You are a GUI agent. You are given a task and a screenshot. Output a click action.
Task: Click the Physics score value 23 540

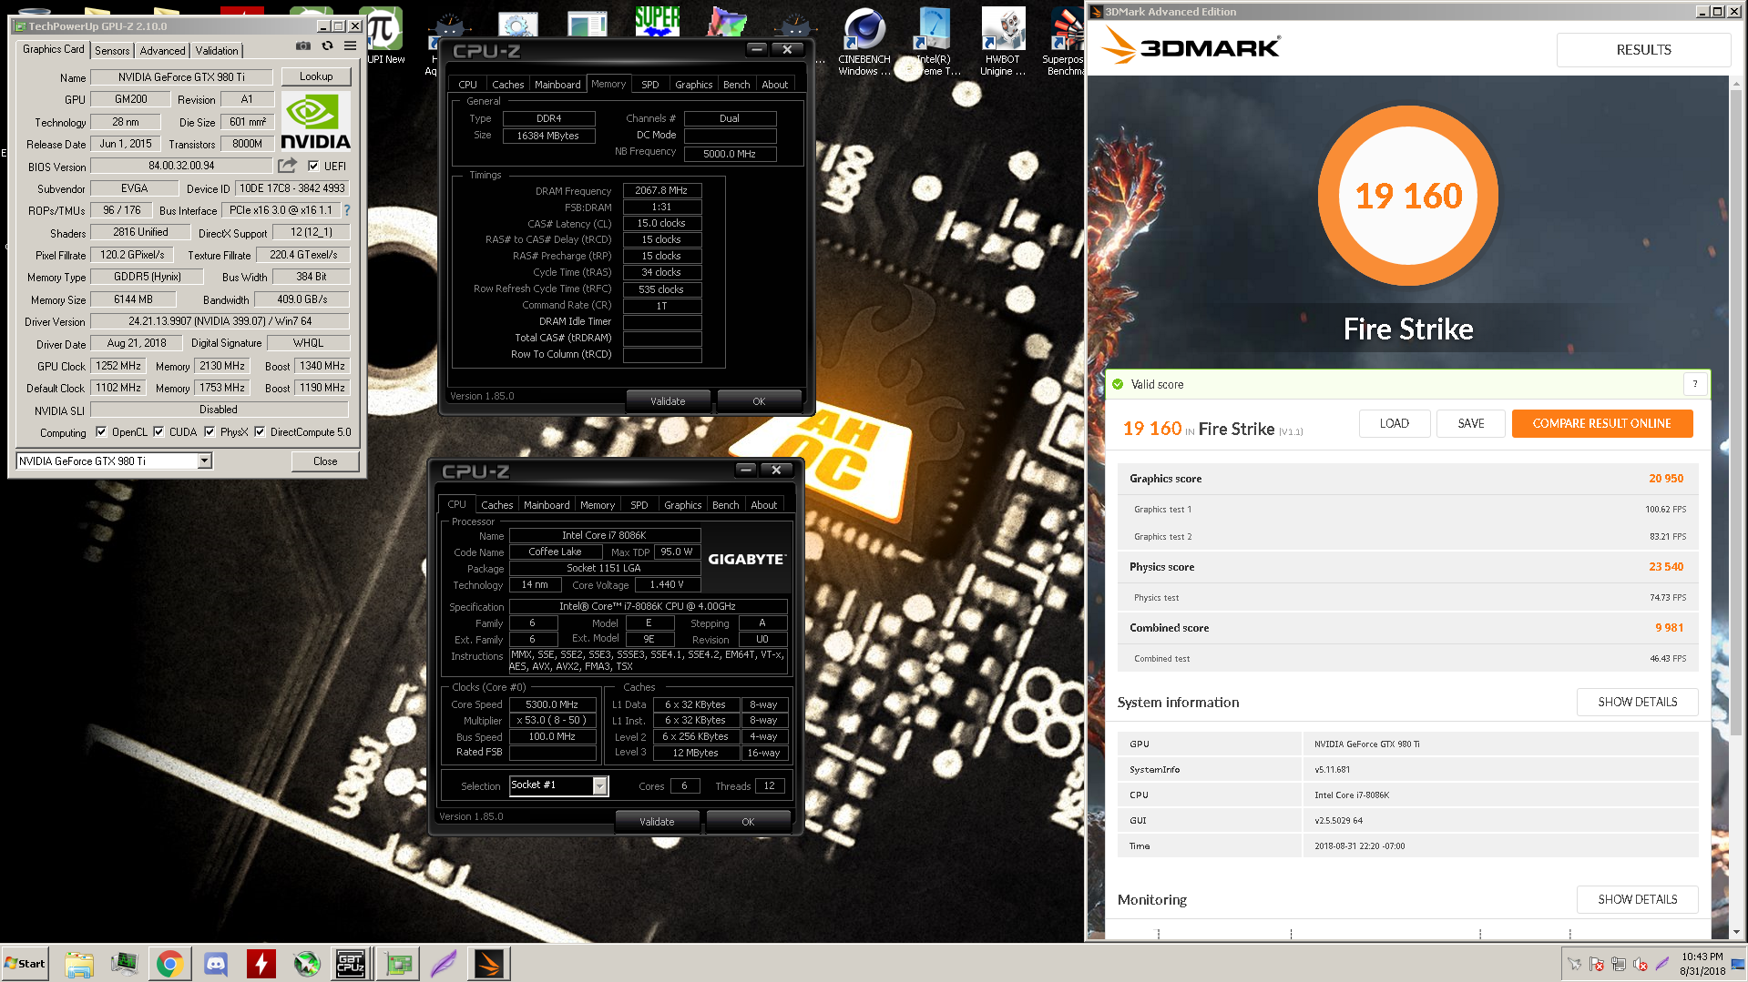1666,567
